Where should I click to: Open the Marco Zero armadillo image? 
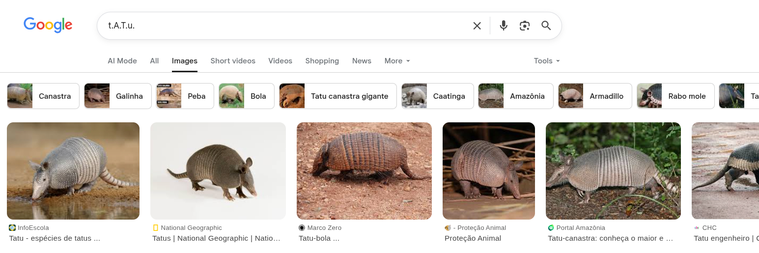coord(364,170)
